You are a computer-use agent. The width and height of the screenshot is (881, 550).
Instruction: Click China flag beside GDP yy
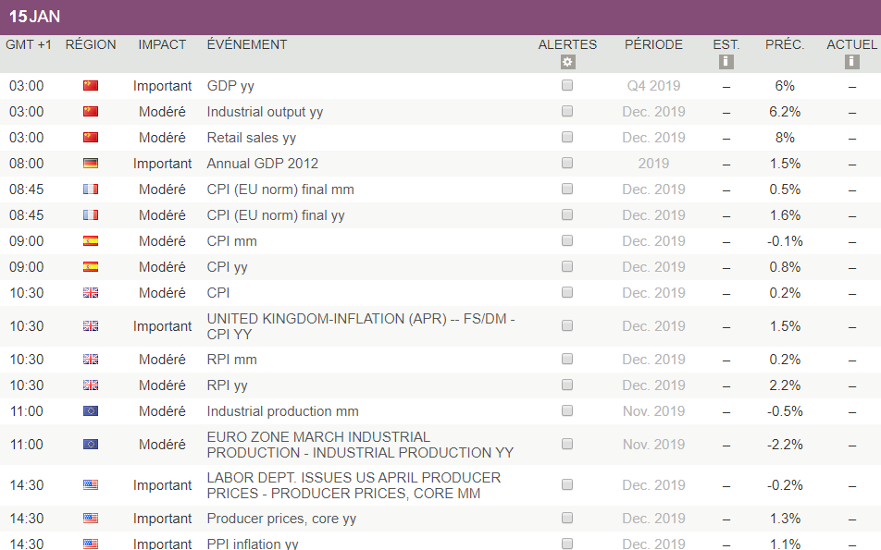(x=91, y=86)
